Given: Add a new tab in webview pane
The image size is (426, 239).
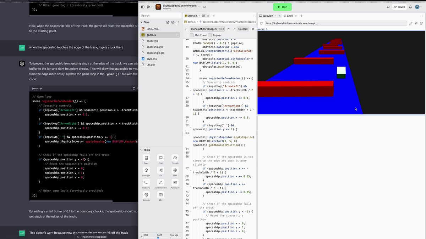Looking at the screenshot, I should [301, 16].
